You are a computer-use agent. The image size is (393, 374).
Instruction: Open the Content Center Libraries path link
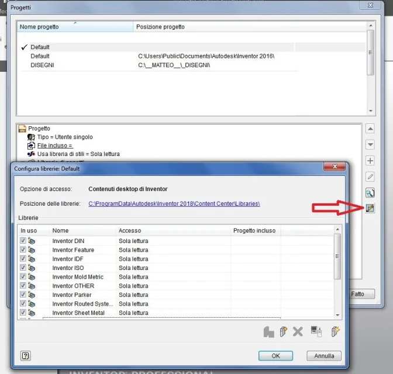click(x=174, y=204)
